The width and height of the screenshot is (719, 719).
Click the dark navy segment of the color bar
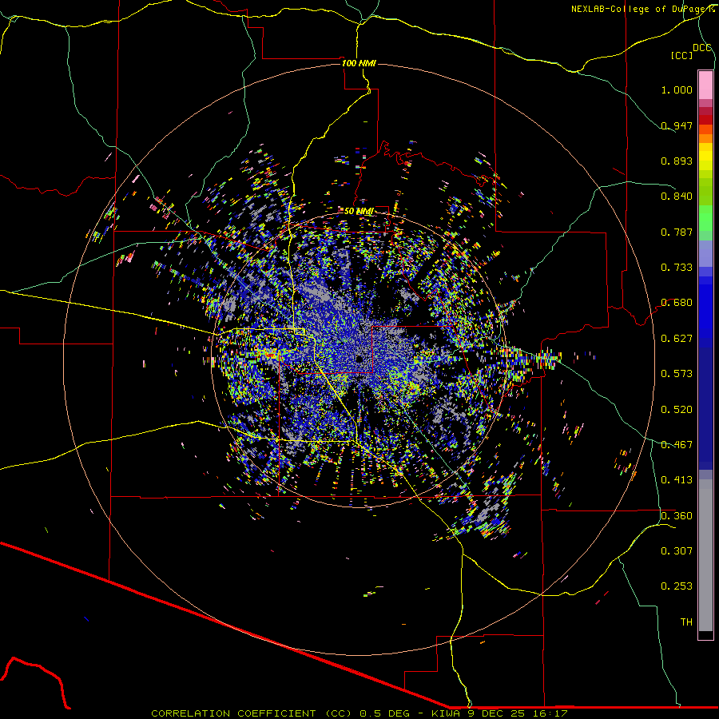[x=705, y=408]
